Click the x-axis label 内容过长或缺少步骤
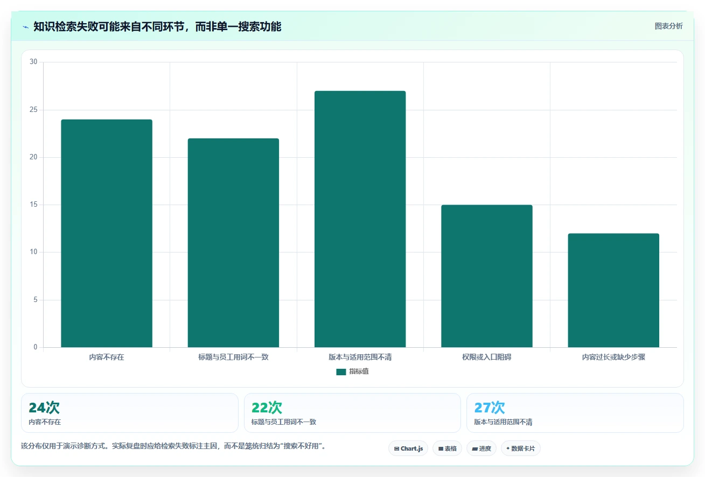Screen dimensions: 705x477 tap(613, 357)
